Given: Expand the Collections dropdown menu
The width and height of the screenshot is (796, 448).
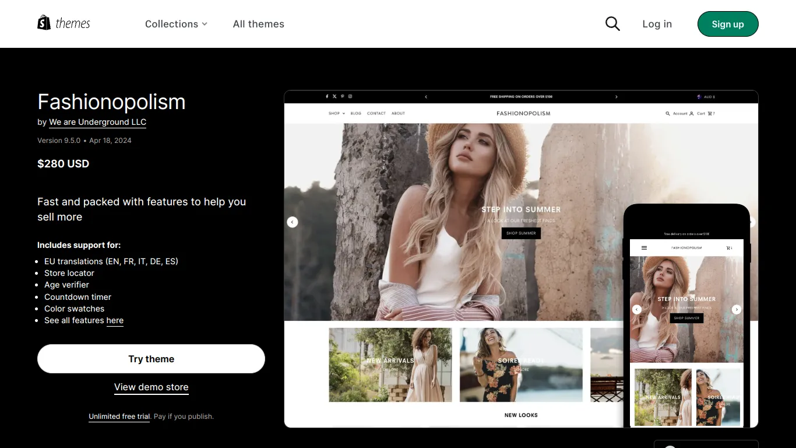Looking at the screenshot, I should tap(176, 24).
